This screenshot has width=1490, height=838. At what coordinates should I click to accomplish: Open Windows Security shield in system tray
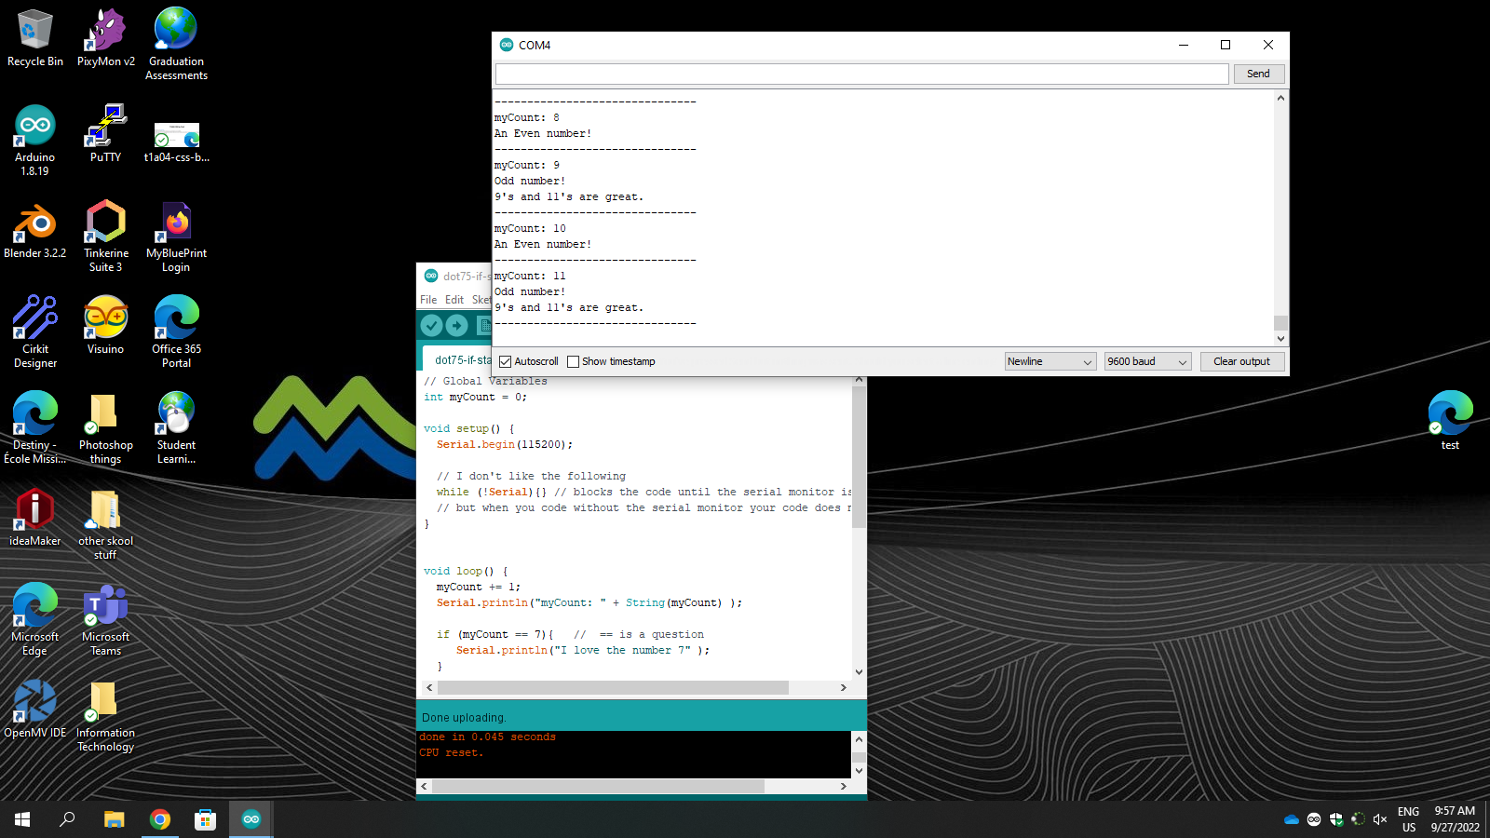[1336, 819]
